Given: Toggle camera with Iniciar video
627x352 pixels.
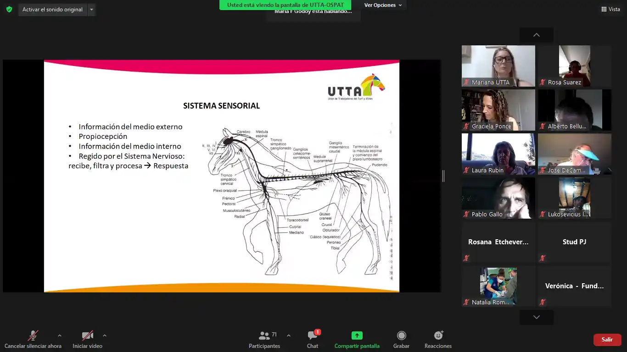Looking at the screenshot, I should coord(87,340).
